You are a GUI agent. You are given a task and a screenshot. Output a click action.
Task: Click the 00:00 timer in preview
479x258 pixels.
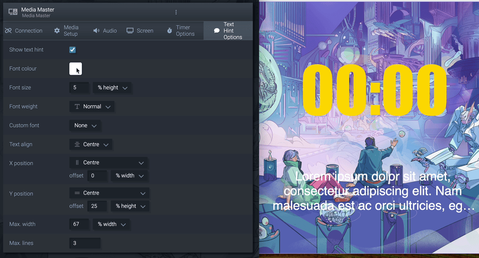click(x=375, y=90)
